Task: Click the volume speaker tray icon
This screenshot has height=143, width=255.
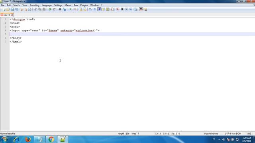Action: tap(224, 139)
